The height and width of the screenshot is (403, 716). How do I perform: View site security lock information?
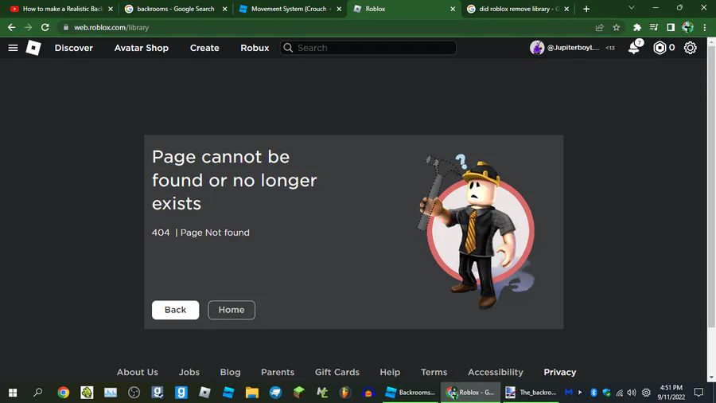tap(66, 27)
